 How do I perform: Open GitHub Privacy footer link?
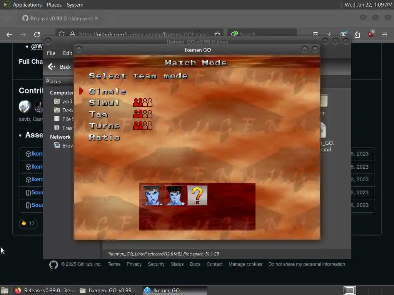[134, 264]
